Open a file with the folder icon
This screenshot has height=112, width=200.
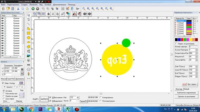tap(8, 9)
